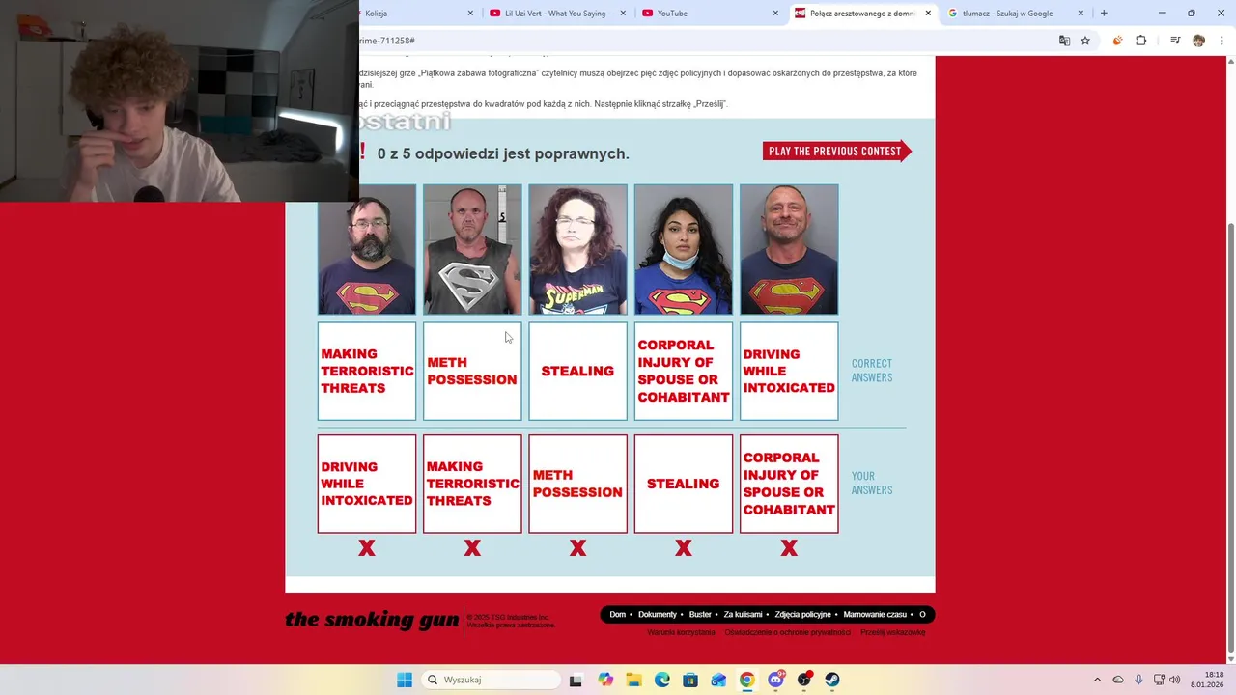Open File Explorer from the taskbar

point(633,680)
